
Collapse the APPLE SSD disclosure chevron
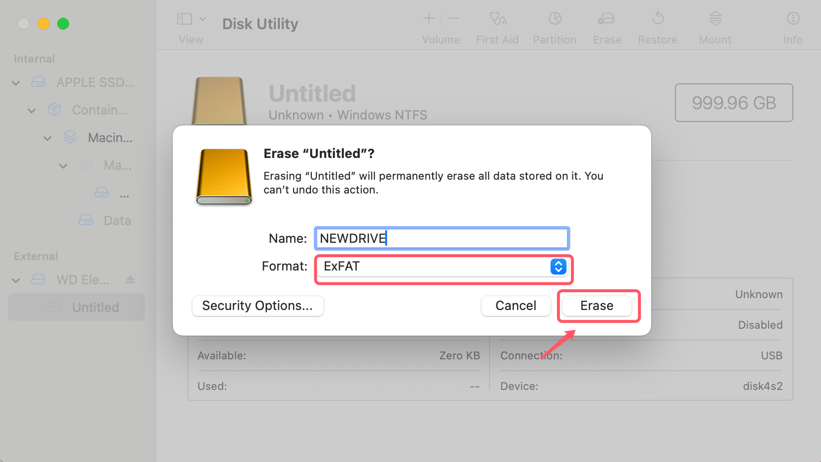pos(16,82)
